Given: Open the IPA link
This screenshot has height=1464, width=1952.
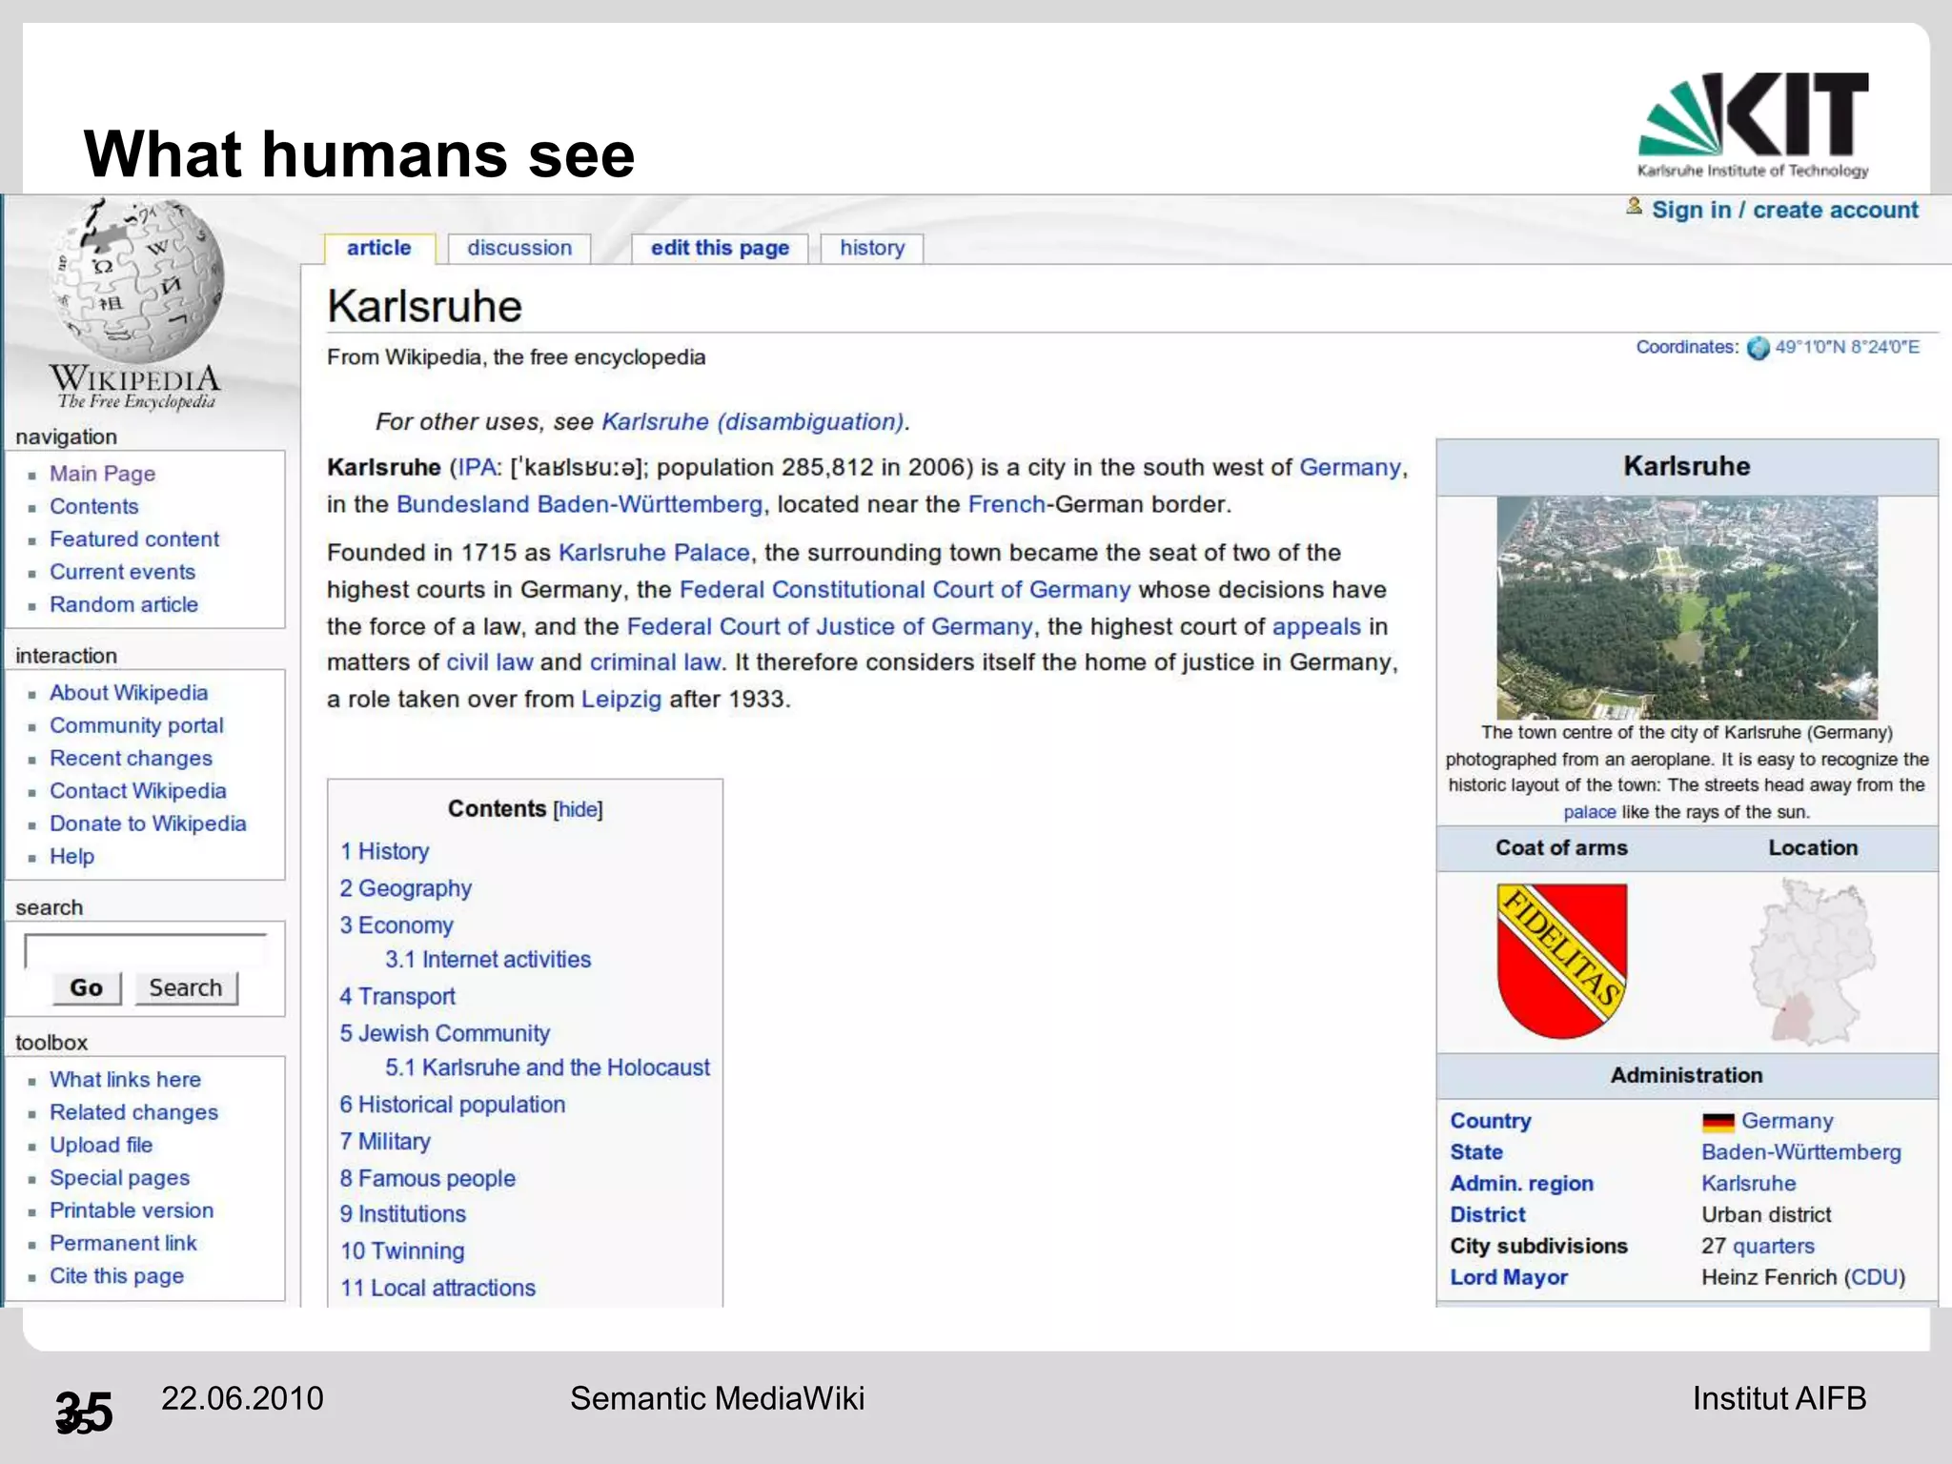Looking at the screenshot, I should [477, 468].
